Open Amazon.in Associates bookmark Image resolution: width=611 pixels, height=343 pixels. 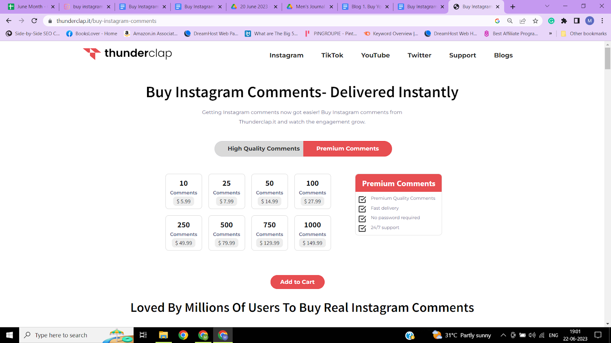coord(151,34)
